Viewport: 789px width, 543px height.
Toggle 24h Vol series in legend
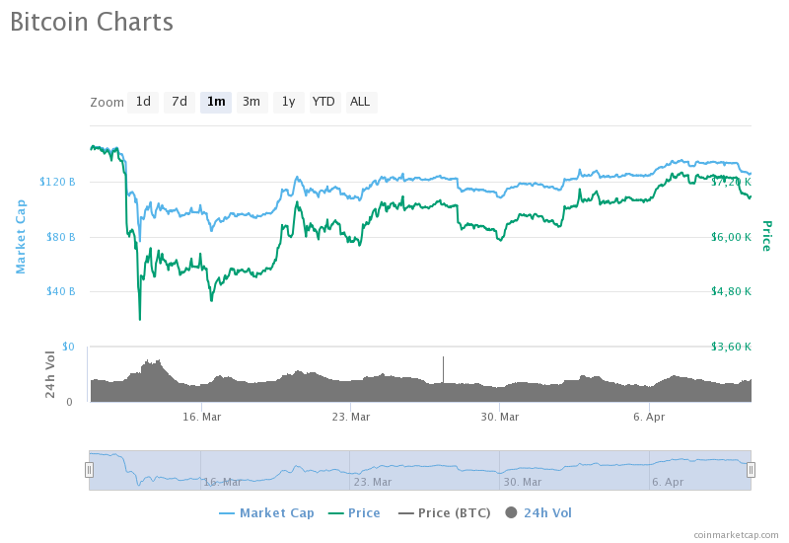pos(538,512)
